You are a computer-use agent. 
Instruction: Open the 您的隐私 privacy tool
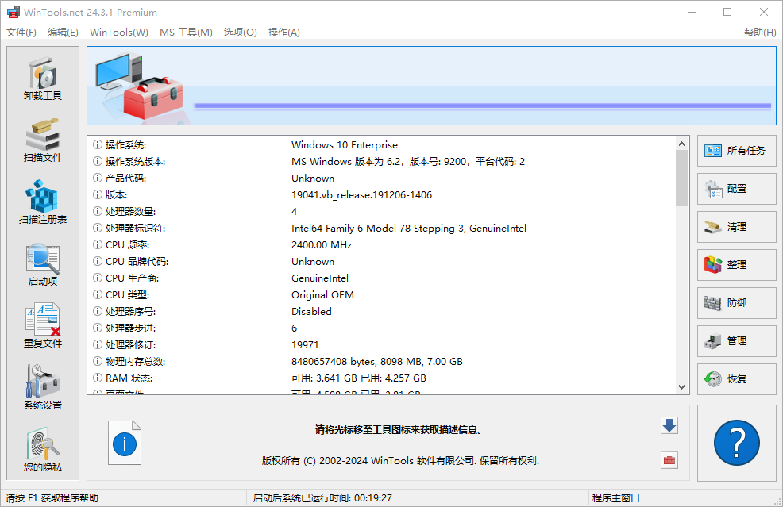coord(42,450)
